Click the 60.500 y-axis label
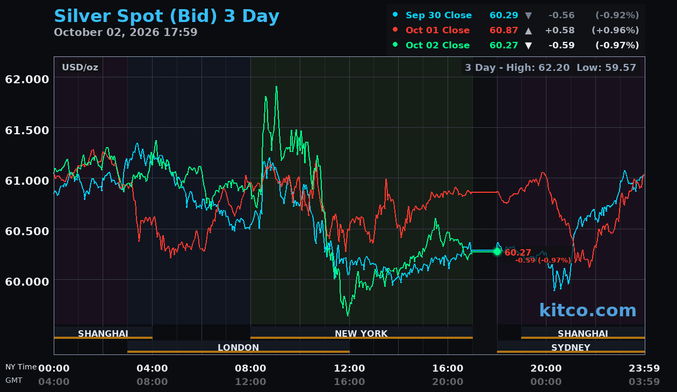The width and height of the screenshot is (677, 392). [27, 231]
